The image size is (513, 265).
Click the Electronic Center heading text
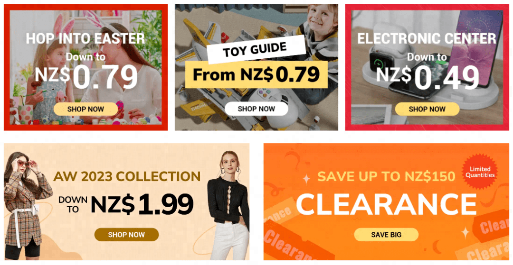427,38
